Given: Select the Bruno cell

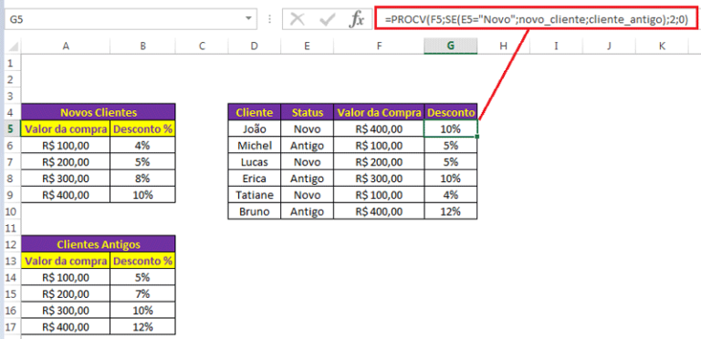Looking at the screenshot, I should 255,211.
